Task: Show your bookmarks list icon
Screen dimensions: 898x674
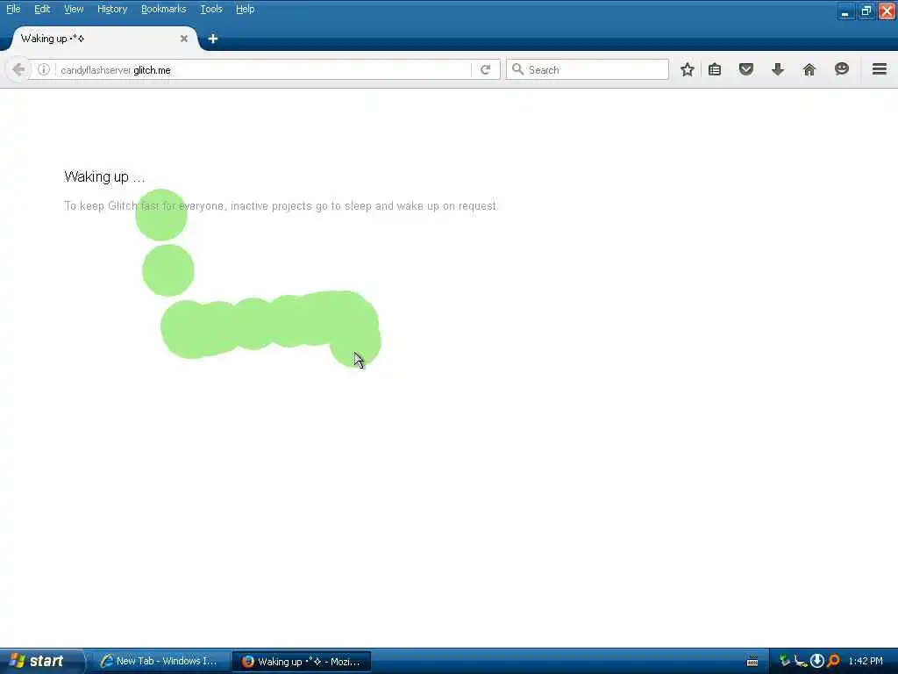Action: pos(715,70)
